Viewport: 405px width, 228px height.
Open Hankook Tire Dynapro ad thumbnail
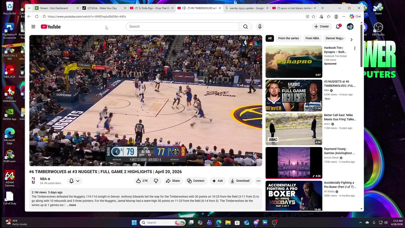tap(294, 62)
